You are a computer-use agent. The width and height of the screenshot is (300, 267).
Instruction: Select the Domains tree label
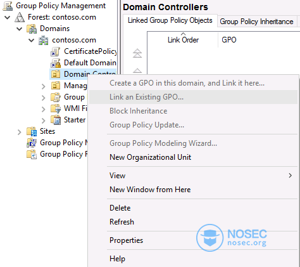55,29
